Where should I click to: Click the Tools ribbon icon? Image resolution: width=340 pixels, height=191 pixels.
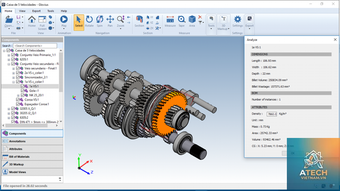211,19
